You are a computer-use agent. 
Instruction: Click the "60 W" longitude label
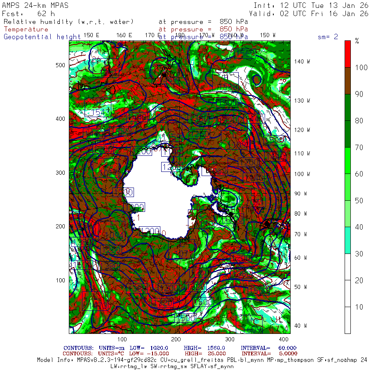301,258
